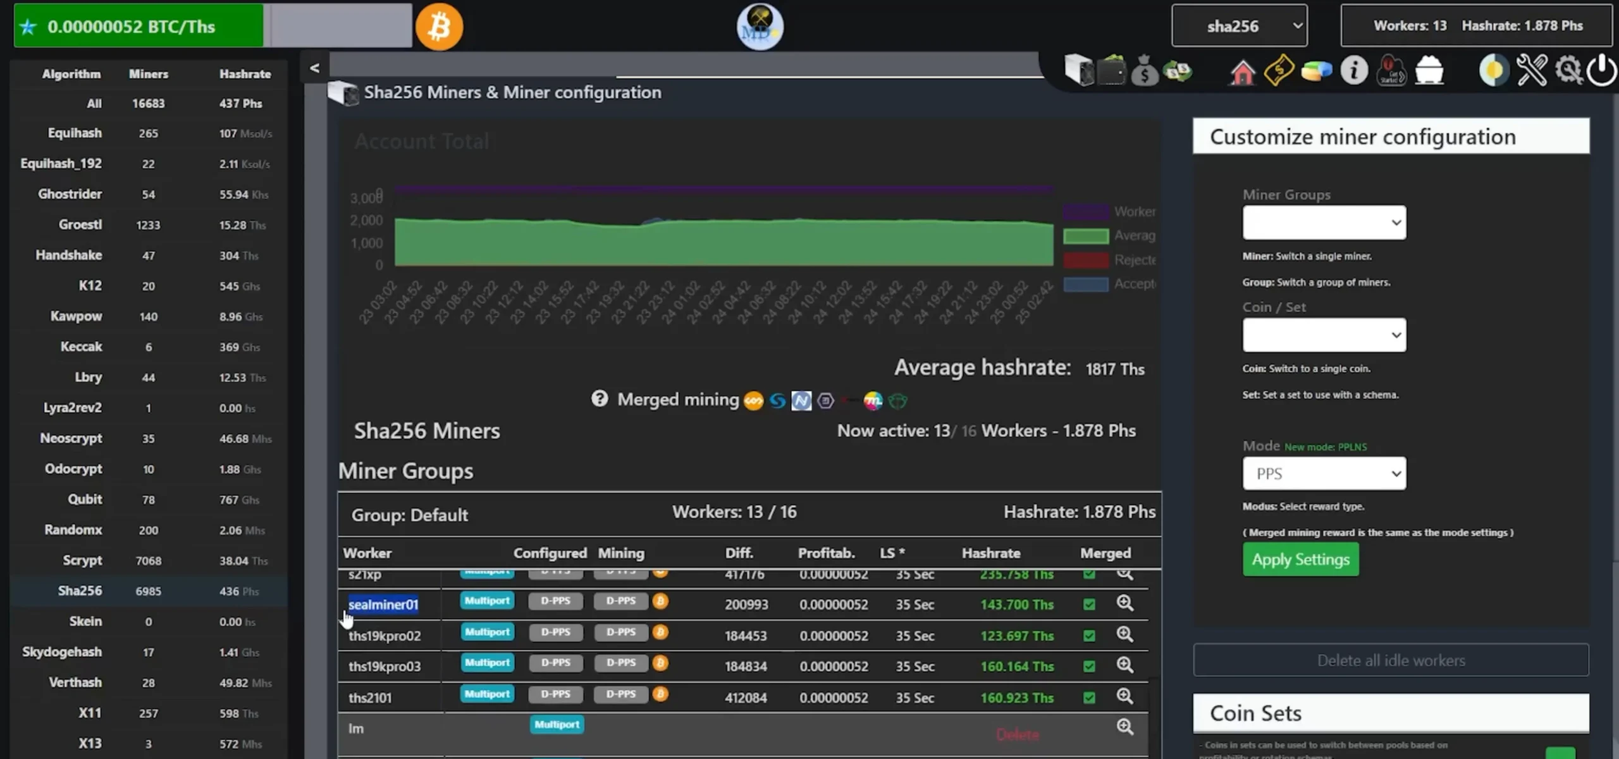Uncheck Merged for worker ths19kpro02

tap(1089, 635)
